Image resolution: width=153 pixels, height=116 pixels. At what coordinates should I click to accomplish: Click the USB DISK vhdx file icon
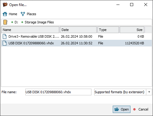5,43
